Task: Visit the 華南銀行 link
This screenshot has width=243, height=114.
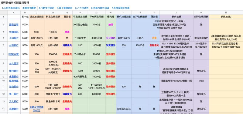Action: click(14, 87)
